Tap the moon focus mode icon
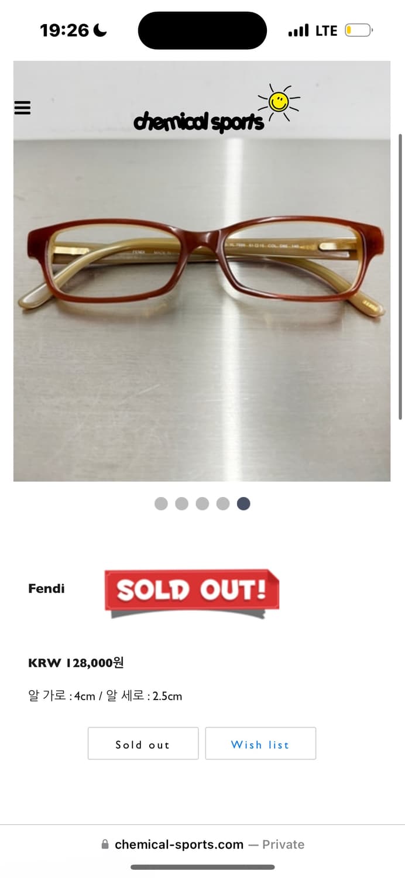405x878 pixels. [x=100, y=30]
